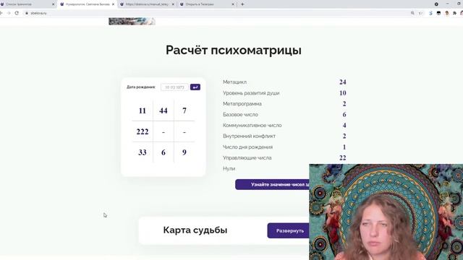Click the Базовое число label
Screen dimensions: 463x260
tap(240, 114)
